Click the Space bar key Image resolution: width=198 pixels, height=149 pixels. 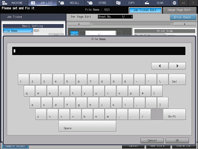[87, 126]
